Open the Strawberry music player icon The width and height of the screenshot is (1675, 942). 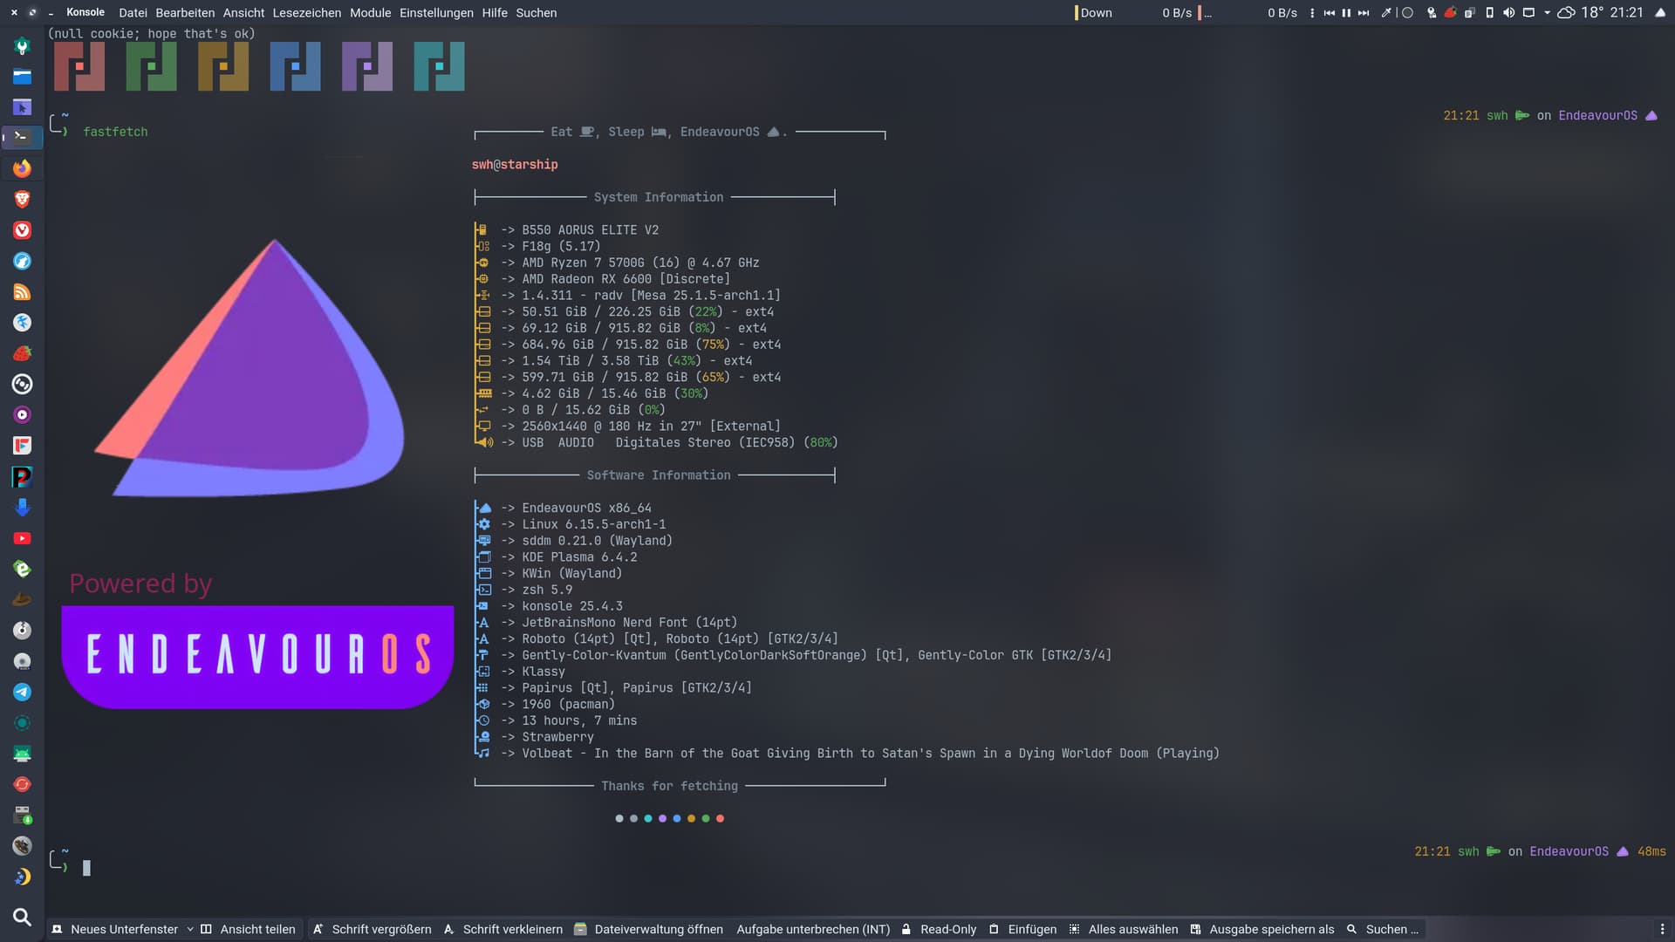(22, 353)
